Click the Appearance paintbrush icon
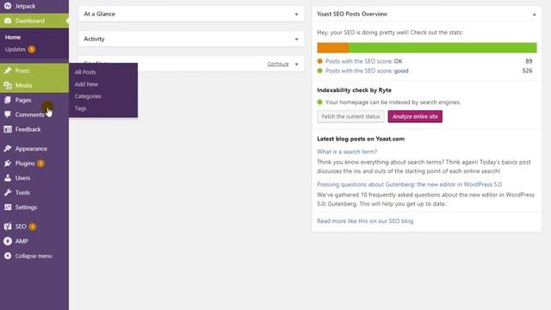The image size is (551, 310). (x=8, y=149)
